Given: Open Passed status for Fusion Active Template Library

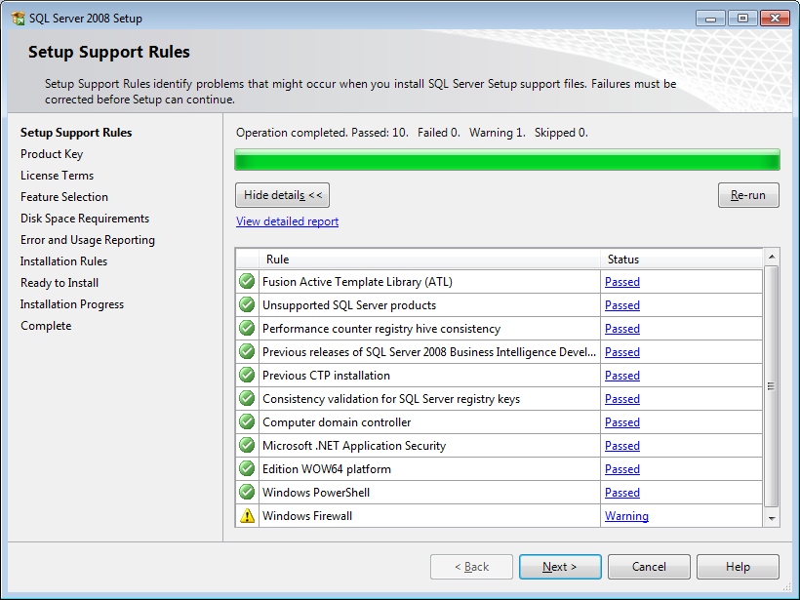Looking at the screenshot, I should coord(621,282).
